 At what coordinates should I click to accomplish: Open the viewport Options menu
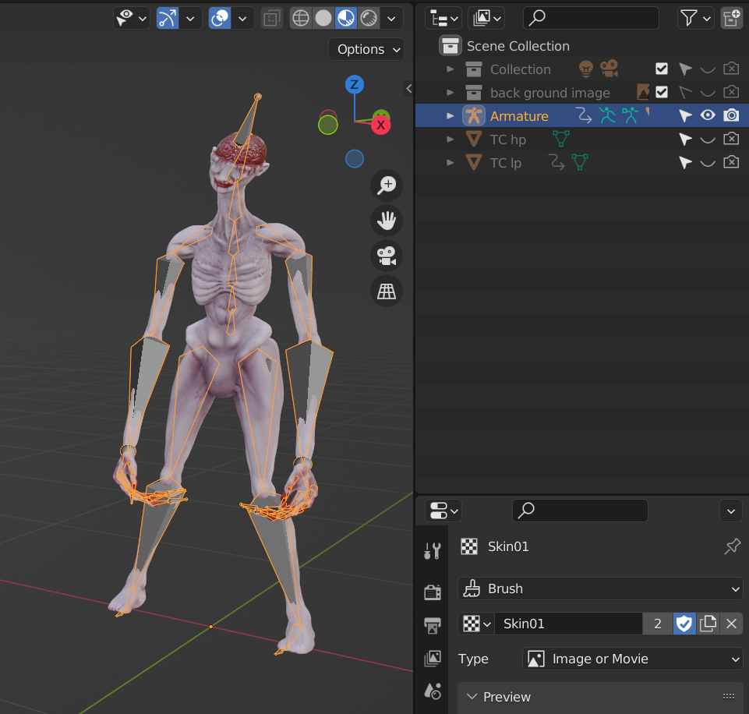coord(366,49)
